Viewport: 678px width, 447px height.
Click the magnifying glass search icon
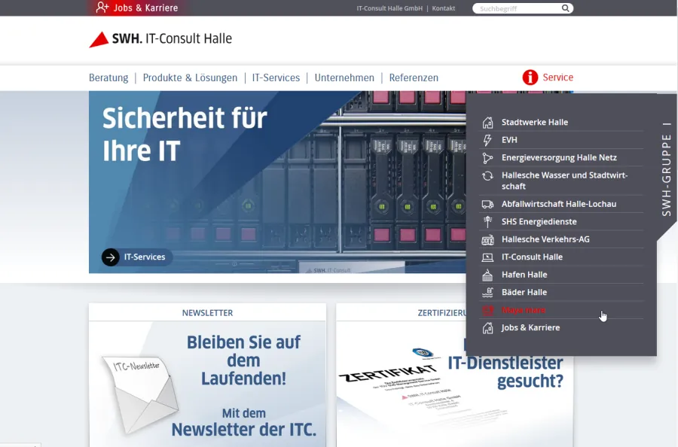click(x=566, y=9)
